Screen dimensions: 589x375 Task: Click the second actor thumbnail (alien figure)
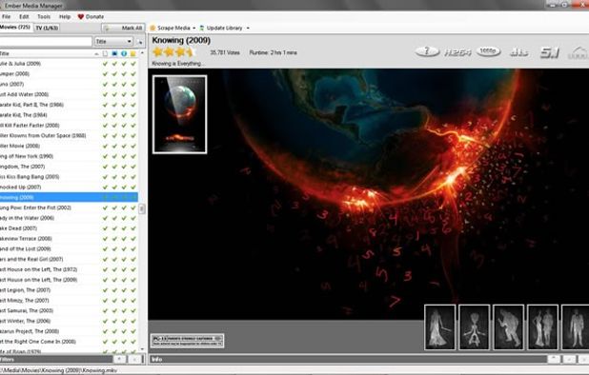click(x=474, y=327)
